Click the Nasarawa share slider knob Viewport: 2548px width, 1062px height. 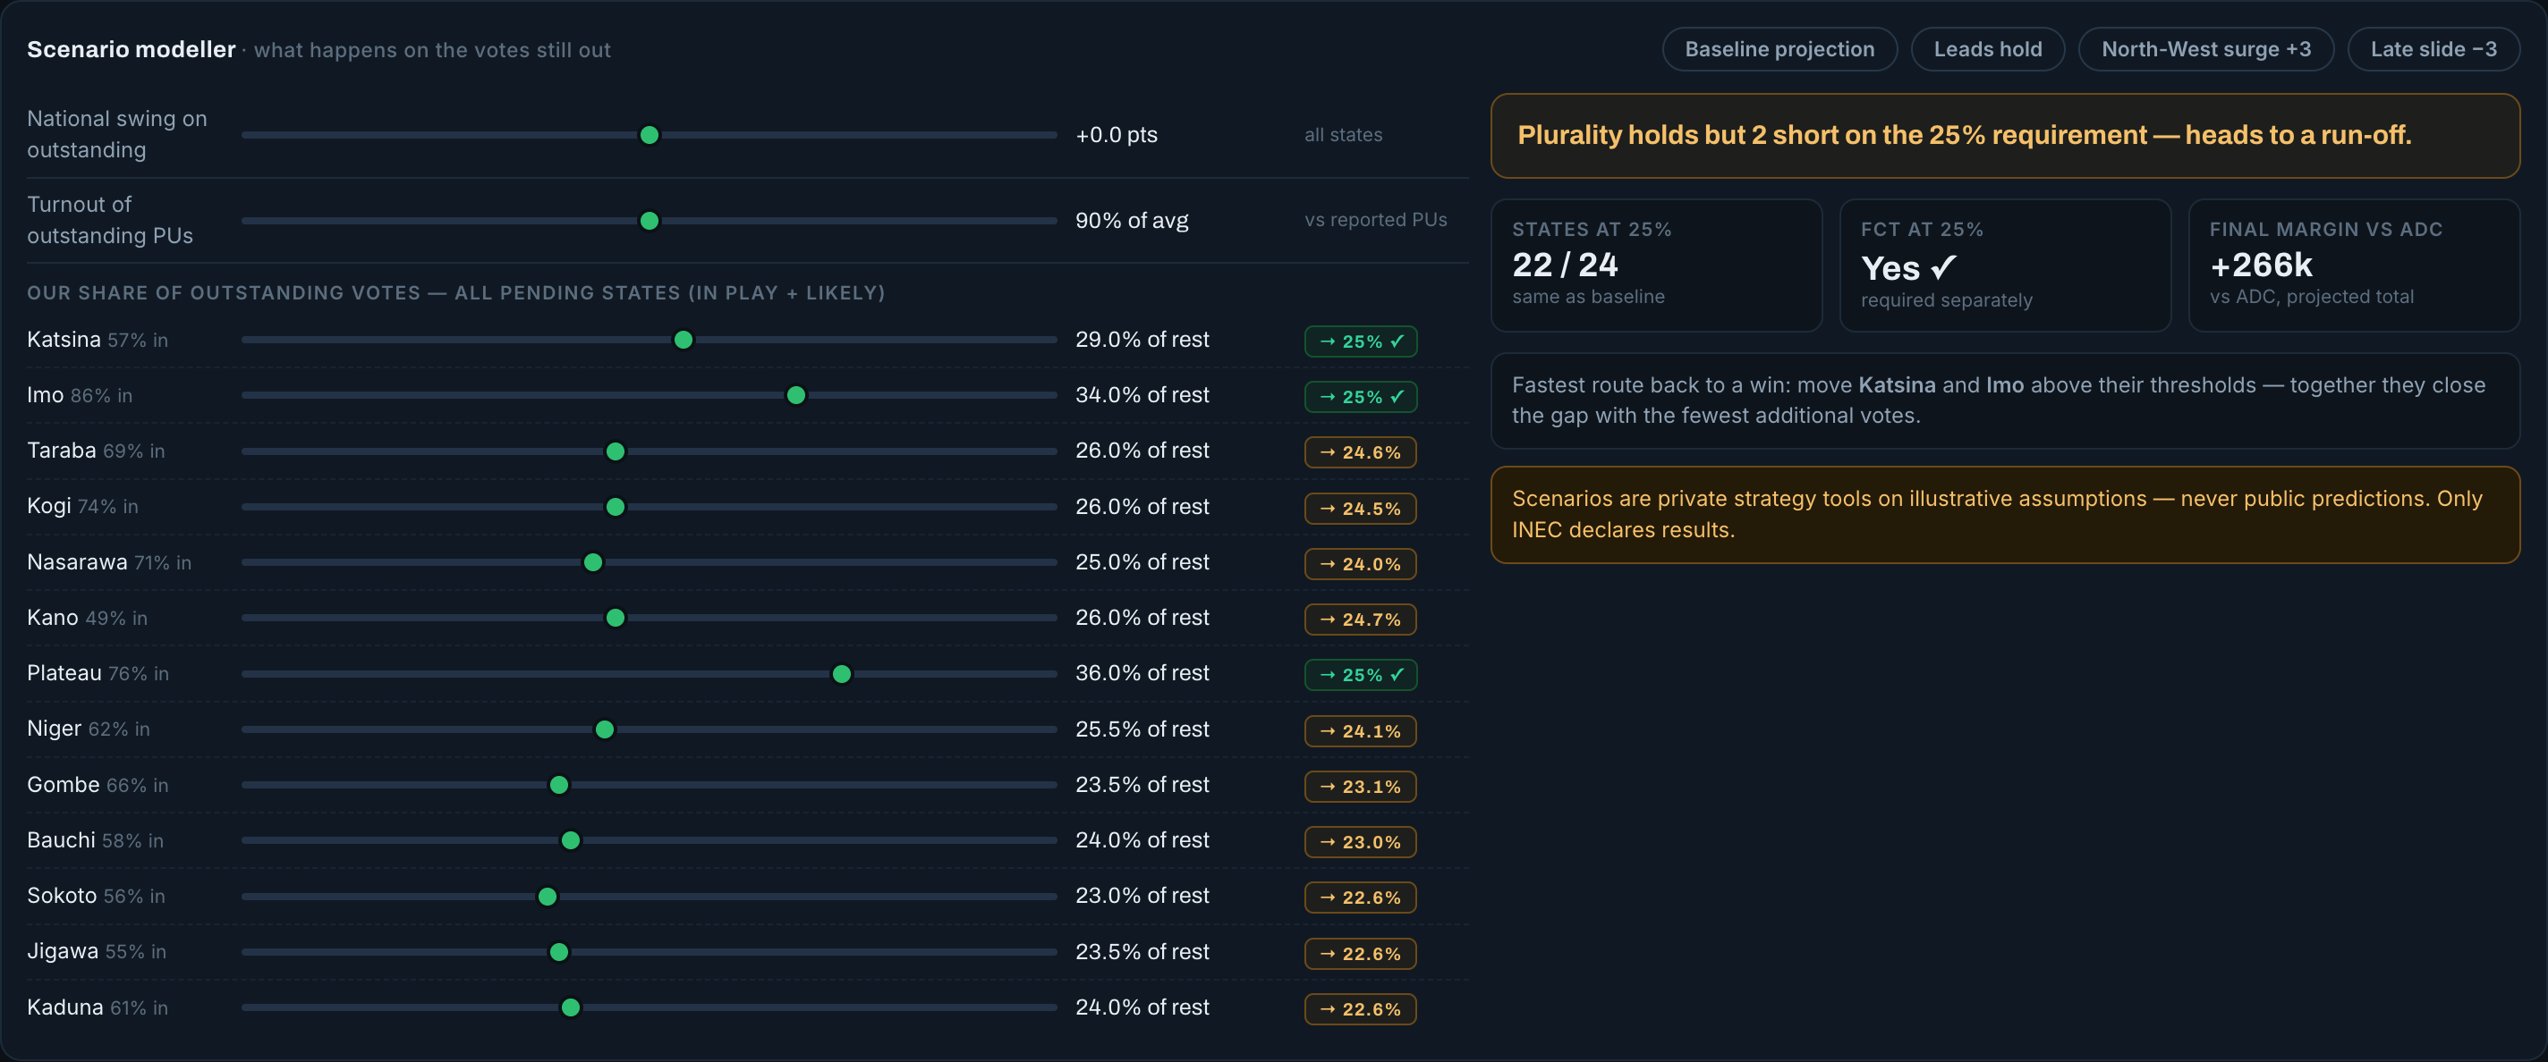(592, 562)
